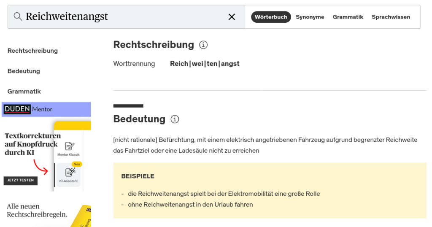Clear the search field with the X icon
Viewport: 432px width, 227px height.
(x=232, y=17)
